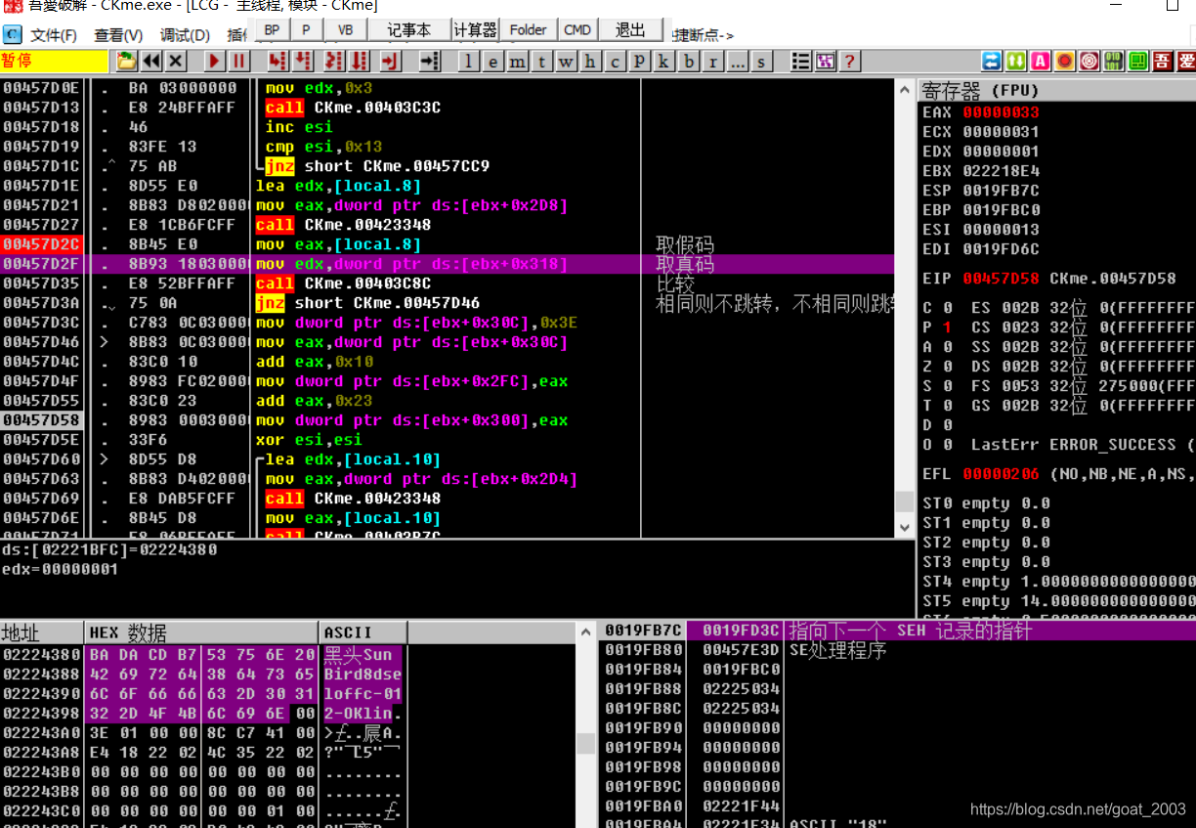Click the red 吾 icon

click(1163, 62)
